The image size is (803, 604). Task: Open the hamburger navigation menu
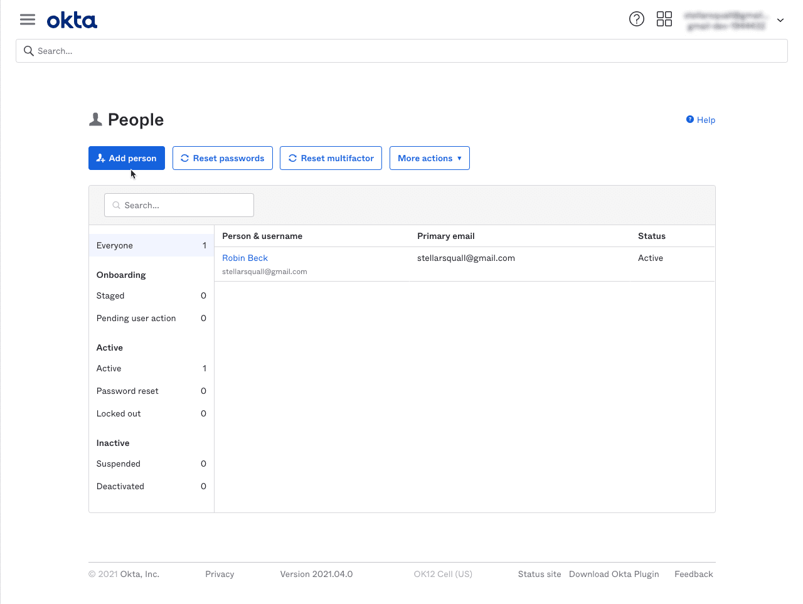28,19
